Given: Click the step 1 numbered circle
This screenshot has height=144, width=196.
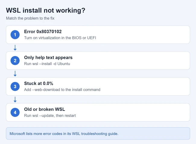Looking at the screenshot, I should [15, 35].
